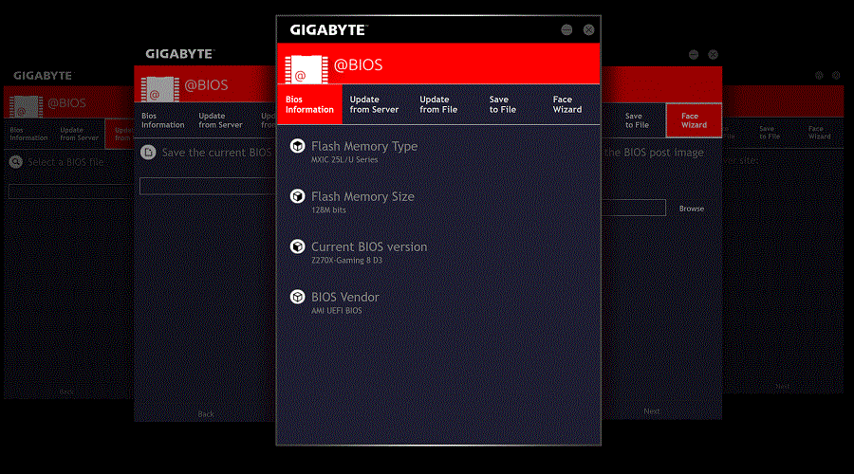
Task: Click the @BIOS chip icon in front window
Action: point(306,69)
